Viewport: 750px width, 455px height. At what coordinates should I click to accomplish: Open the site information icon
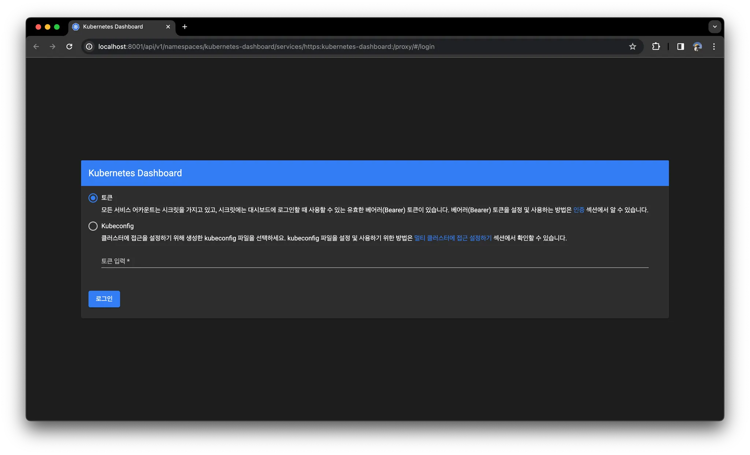click(89, 46)
